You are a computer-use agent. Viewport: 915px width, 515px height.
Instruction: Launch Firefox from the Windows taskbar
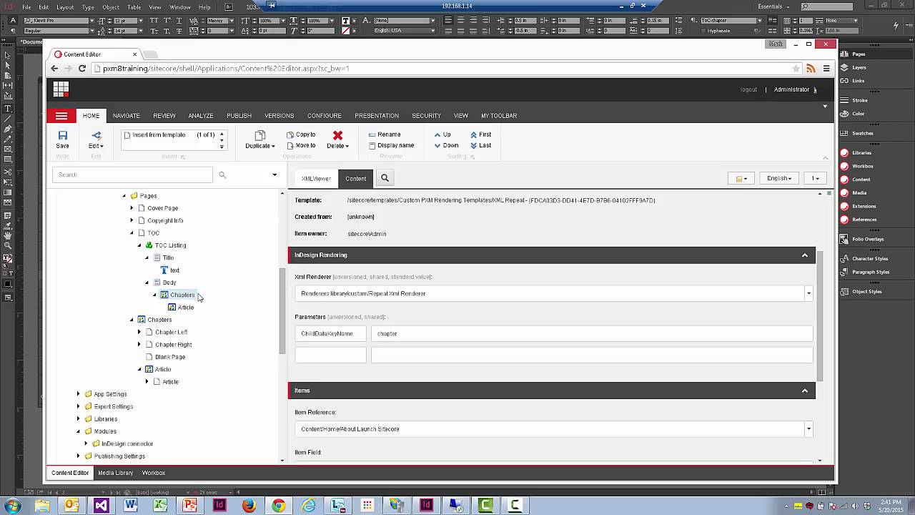[x=248, y=505]
